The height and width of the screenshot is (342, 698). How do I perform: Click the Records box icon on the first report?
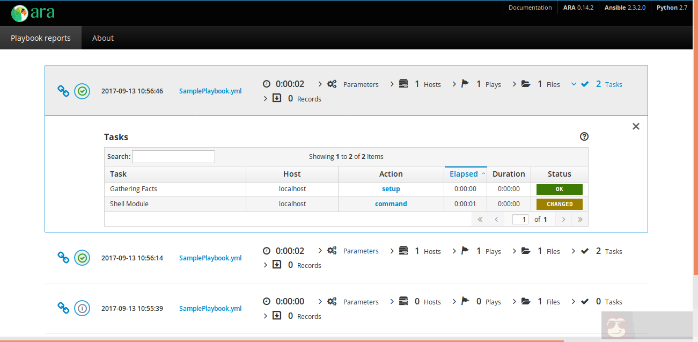[277, 98]
